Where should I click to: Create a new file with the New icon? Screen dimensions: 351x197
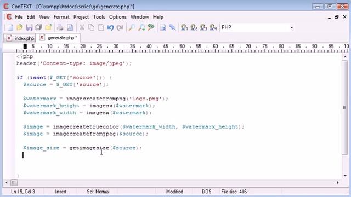click(10, 27)
